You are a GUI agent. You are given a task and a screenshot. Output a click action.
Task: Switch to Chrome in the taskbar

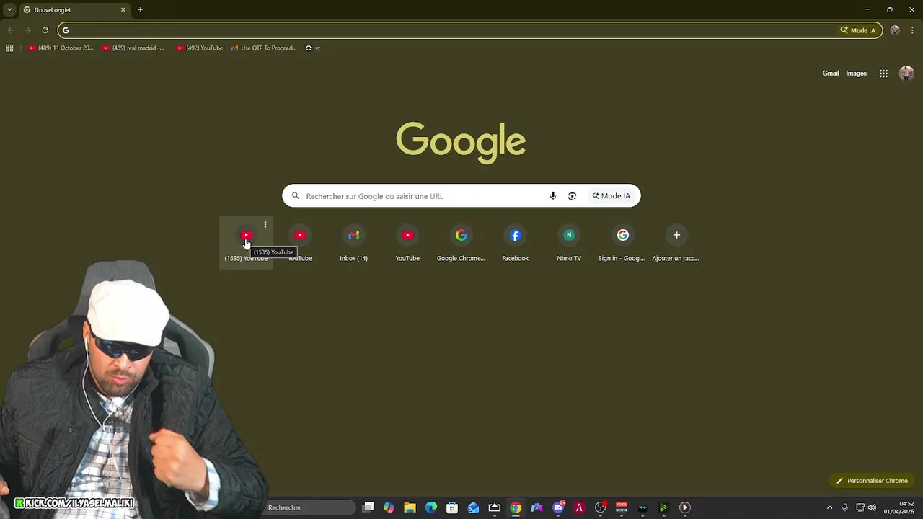click(x=516, y=507)
